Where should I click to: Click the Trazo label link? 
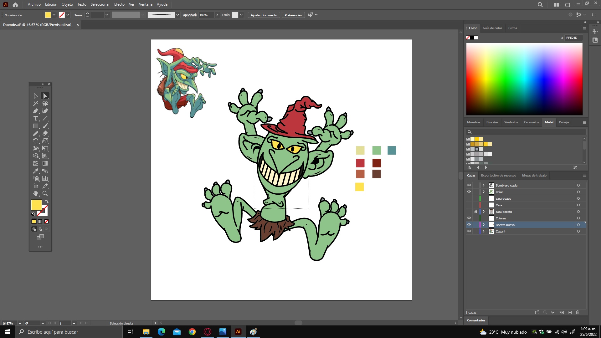click(x=79, y=15)
